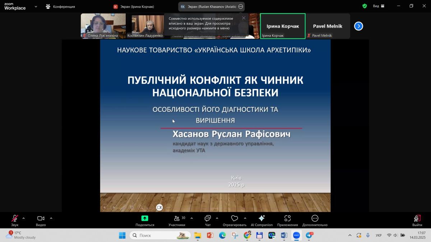
Task: Open the Дополнительно more options menu
Action: (x=315, y=218)
